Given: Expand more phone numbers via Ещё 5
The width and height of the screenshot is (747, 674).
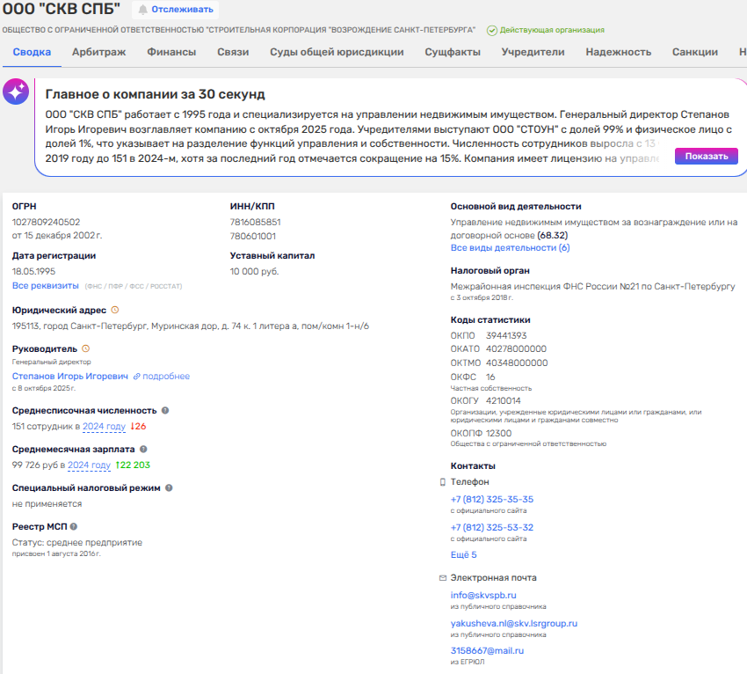Looking at the screenshot, I should coord(463,555).
